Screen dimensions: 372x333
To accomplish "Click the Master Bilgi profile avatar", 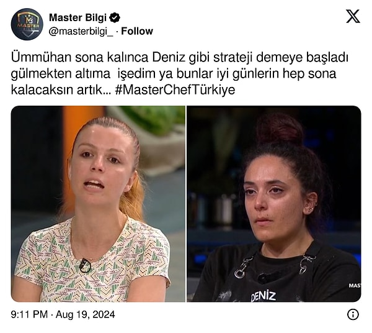I will (x=27, y=24).
